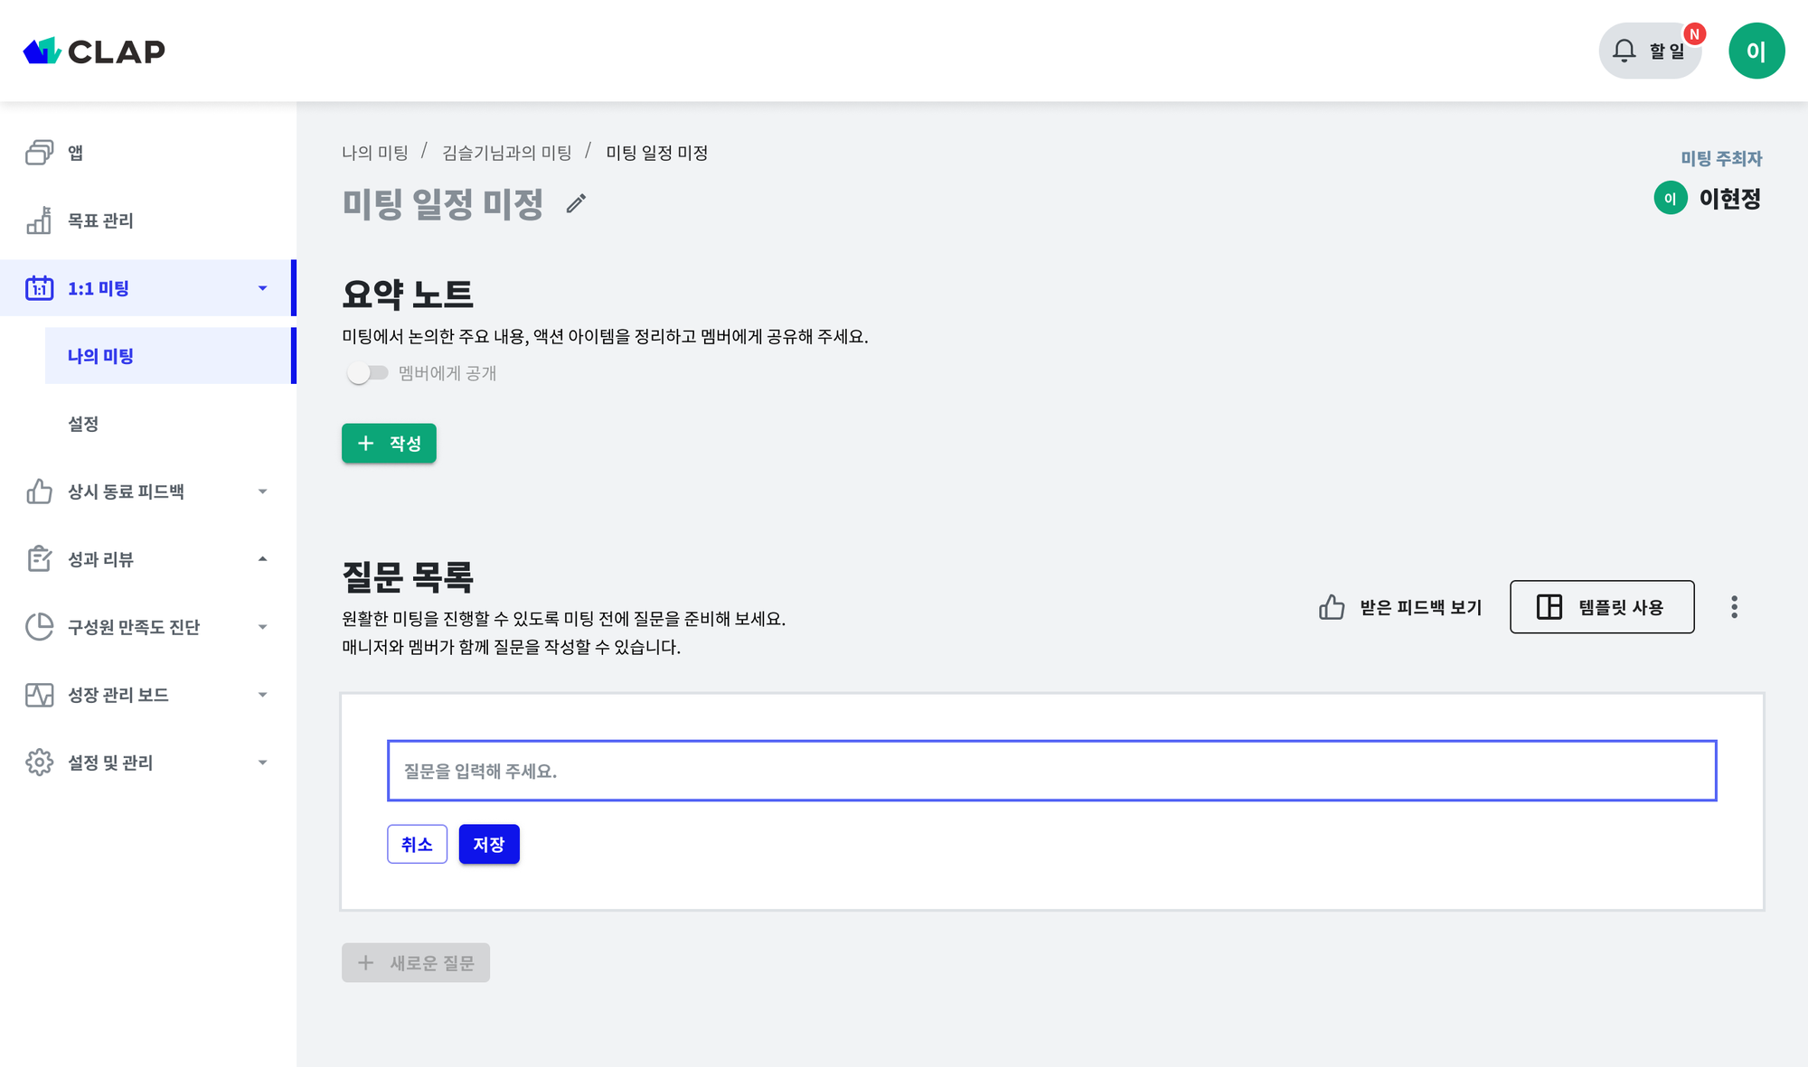The image size is (1808, 1067).
Task: Click the green 작성 button
Action: click(389, 444)
